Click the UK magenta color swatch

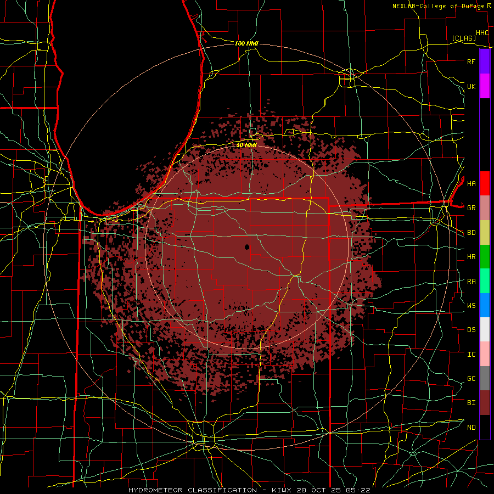coord(485,86)
